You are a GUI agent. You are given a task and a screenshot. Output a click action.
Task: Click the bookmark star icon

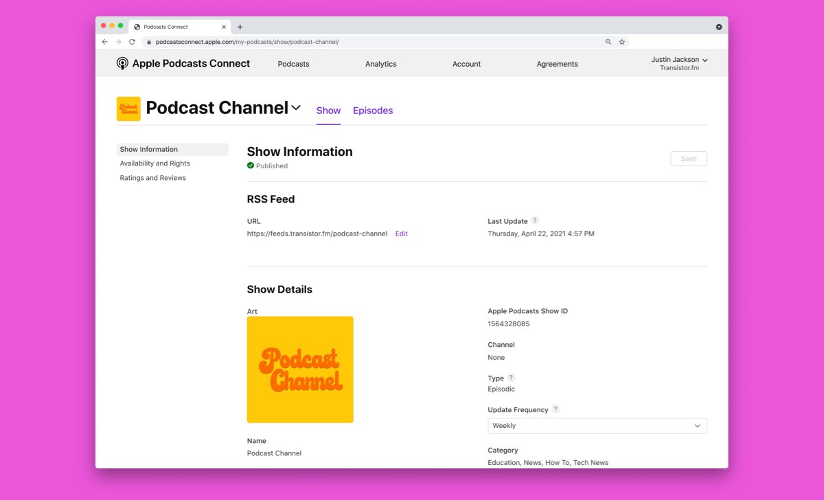click(x=622, y=42)
